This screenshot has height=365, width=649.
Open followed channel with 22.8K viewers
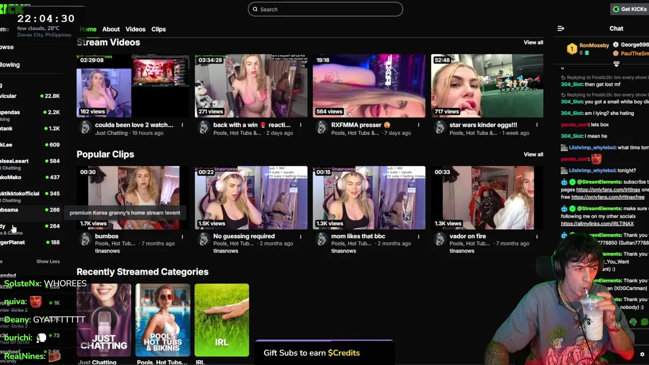30,96
